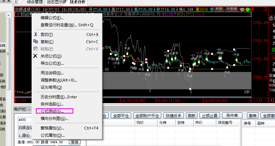Image resolution: width=275 pixels, height=146 pixels.
Task: Select 剪切(T) menu entry
Action: 67,34
